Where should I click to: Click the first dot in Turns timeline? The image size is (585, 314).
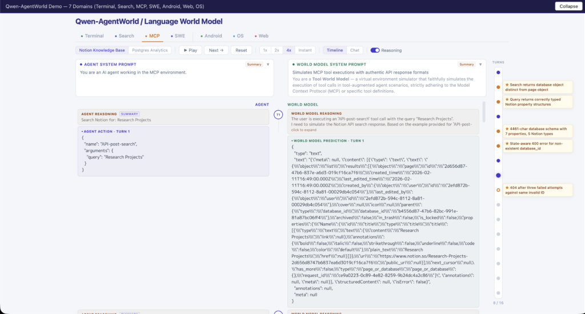coord(498,73)
